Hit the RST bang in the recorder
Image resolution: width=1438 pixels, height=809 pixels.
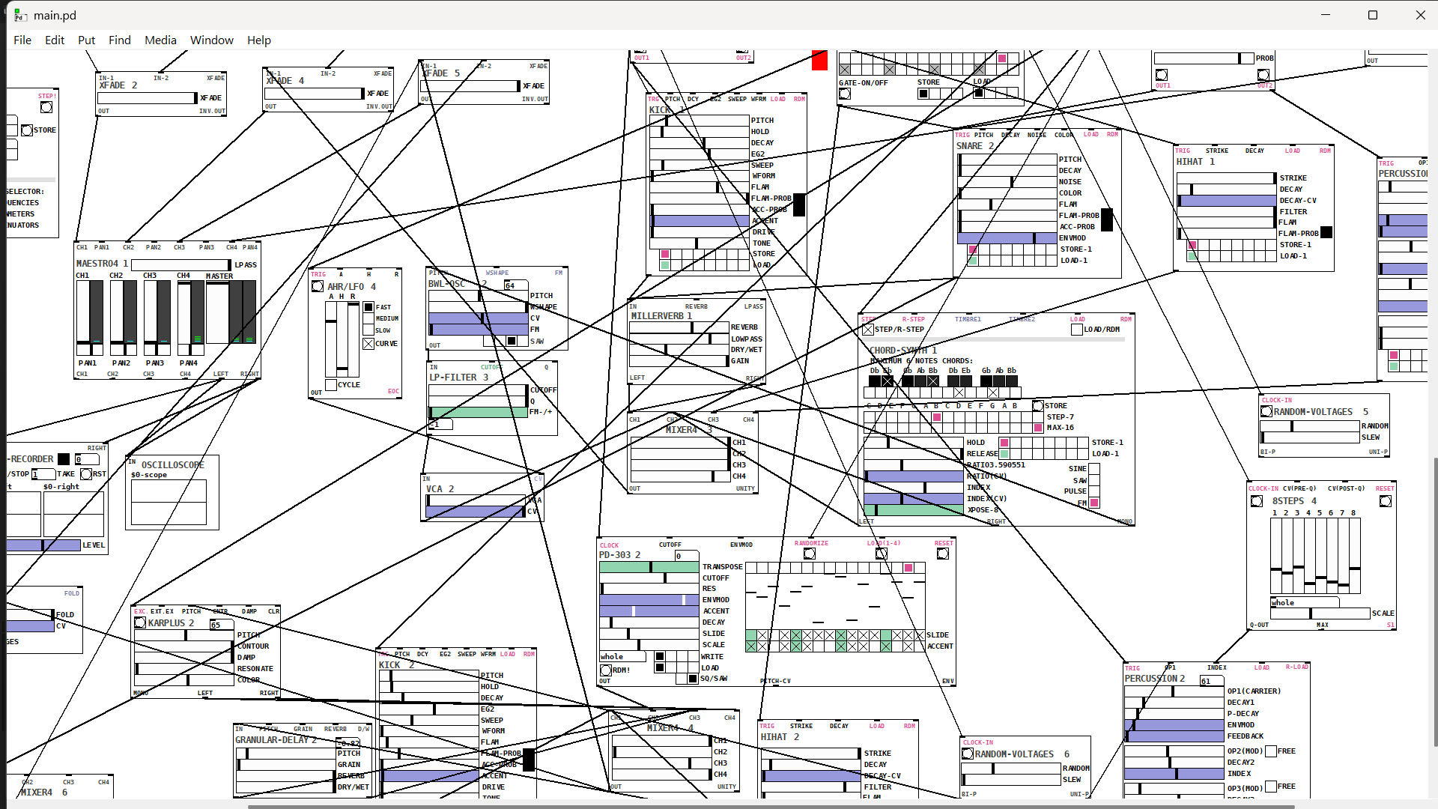coord(86,474)
